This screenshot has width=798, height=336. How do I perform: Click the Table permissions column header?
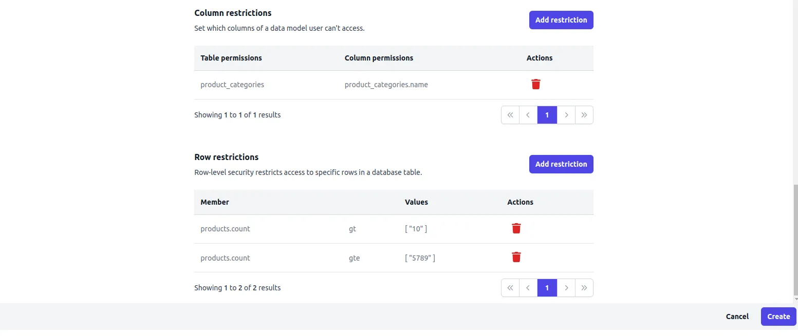(231, 58)
